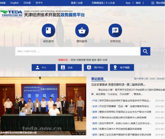165x139 pixels.
Task: Show slide 3 of news carousel
Action: pos(80,134)
